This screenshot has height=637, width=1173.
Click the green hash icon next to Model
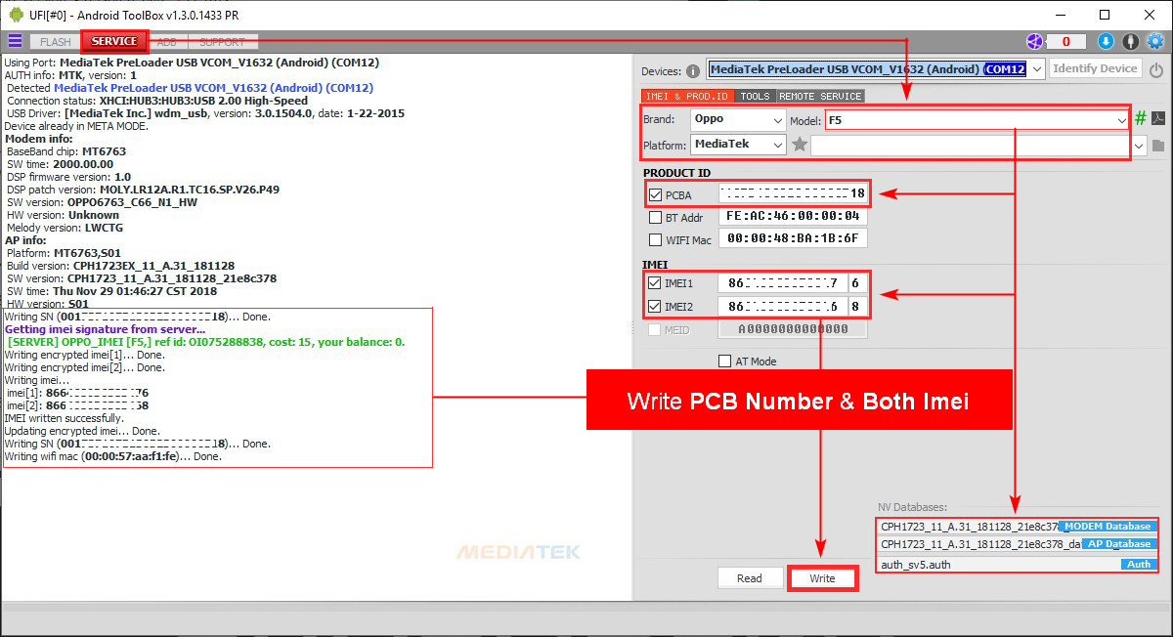(x=1140, y=118)
